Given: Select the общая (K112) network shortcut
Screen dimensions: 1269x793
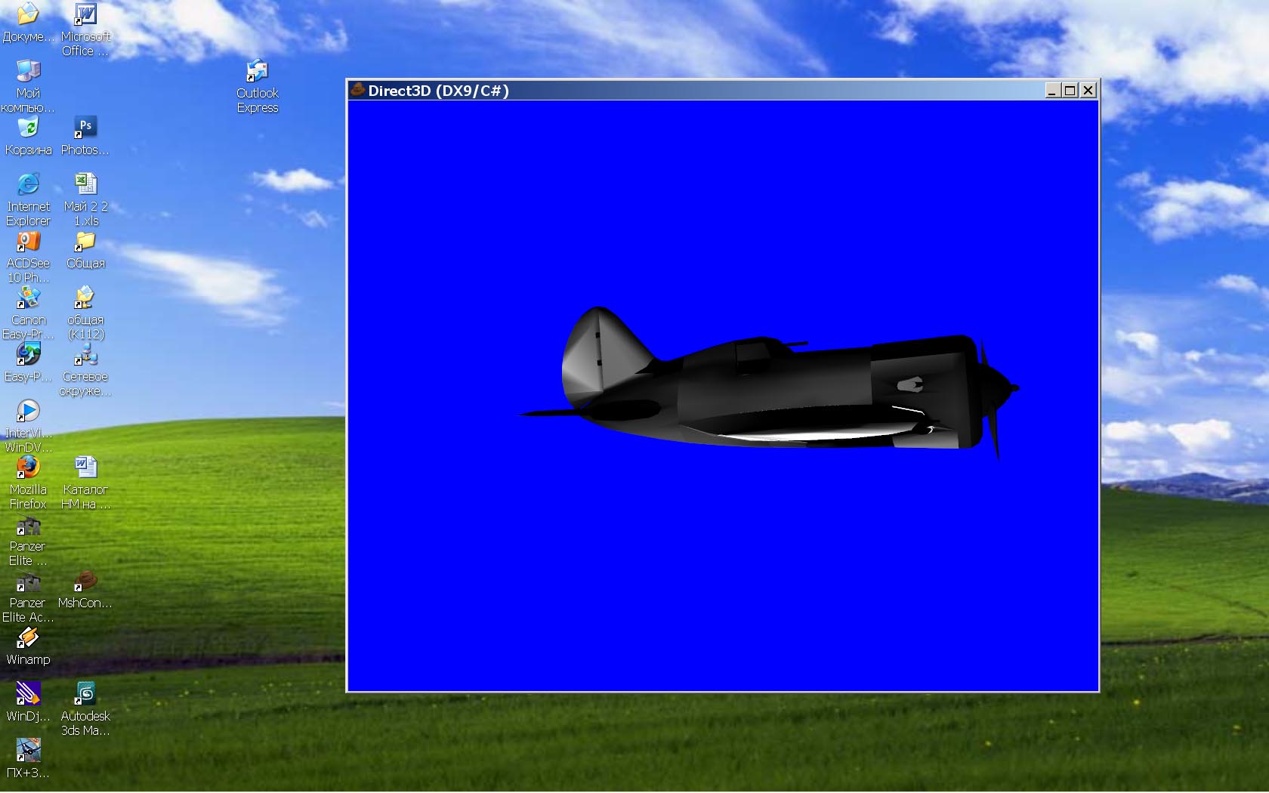Looking at the screenshot, I should 85,313.
